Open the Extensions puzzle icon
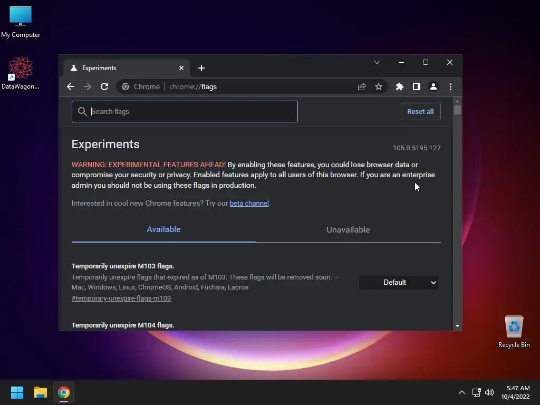Image resolution: width=540 pixels, height=405 pixels. pyautogui.click(x=400, y=87)
